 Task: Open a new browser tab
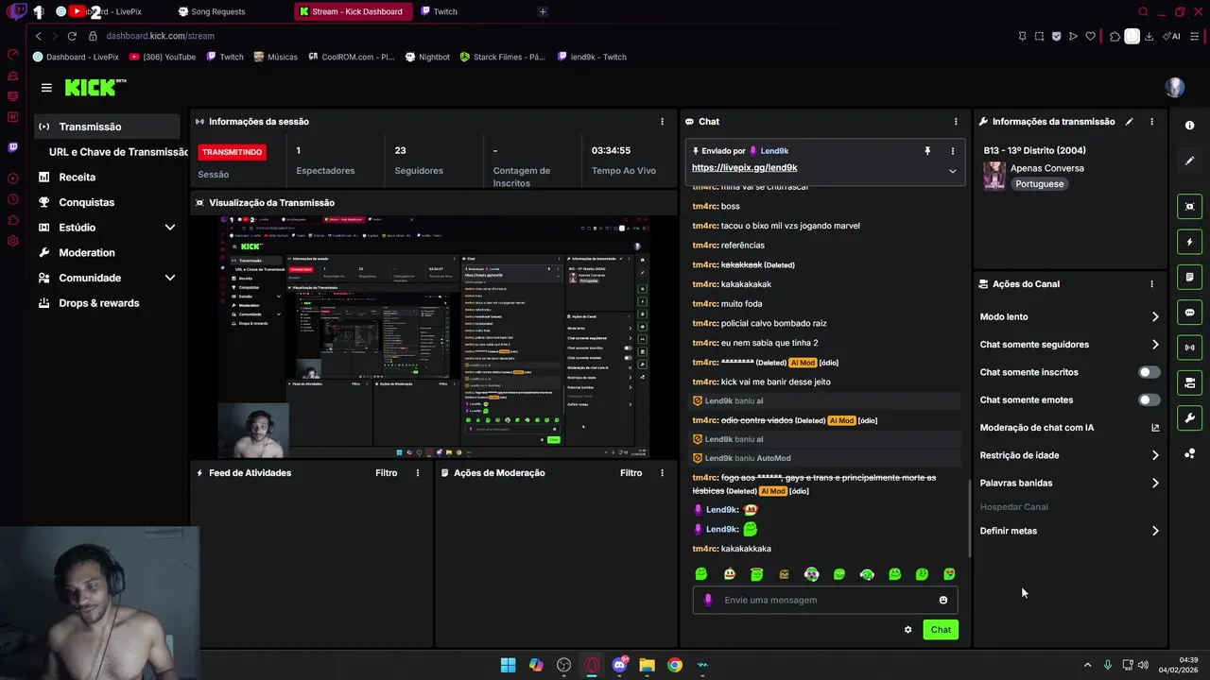tap(543, 12)
